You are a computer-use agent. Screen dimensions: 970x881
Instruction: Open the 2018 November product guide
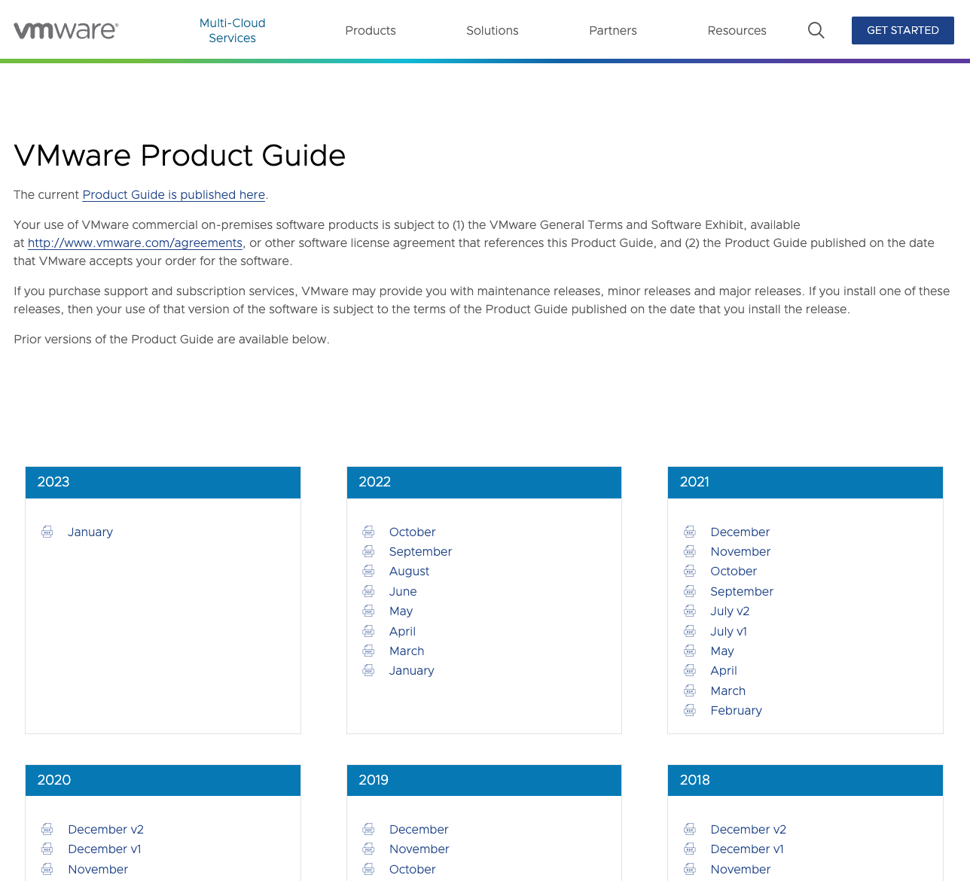740,869
